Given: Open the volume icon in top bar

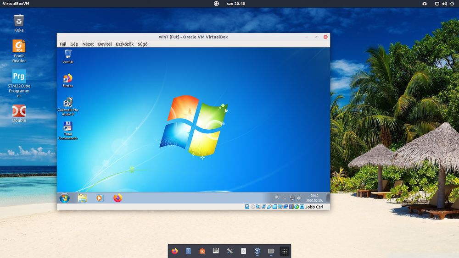Looking at the screenshot, I should pyautogui.click(x=445, y=4).
